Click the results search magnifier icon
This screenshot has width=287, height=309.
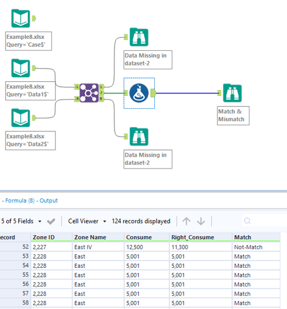(247, 221)
